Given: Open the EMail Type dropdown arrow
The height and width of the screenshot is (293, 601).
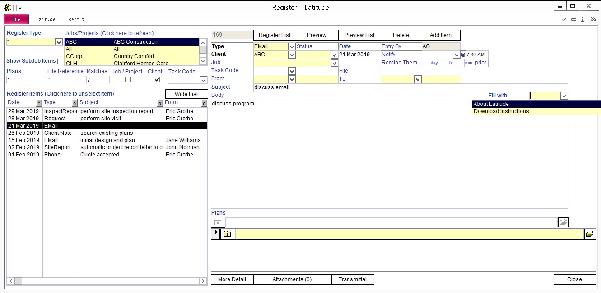Looking at the screenshot, I should (292, 46).
